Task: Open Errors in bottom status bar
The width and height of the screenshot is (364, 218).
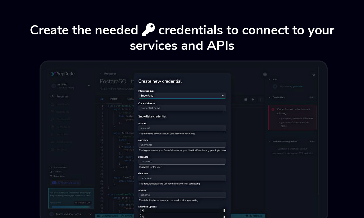Action: pyautogui.click(x=127, y=216)
